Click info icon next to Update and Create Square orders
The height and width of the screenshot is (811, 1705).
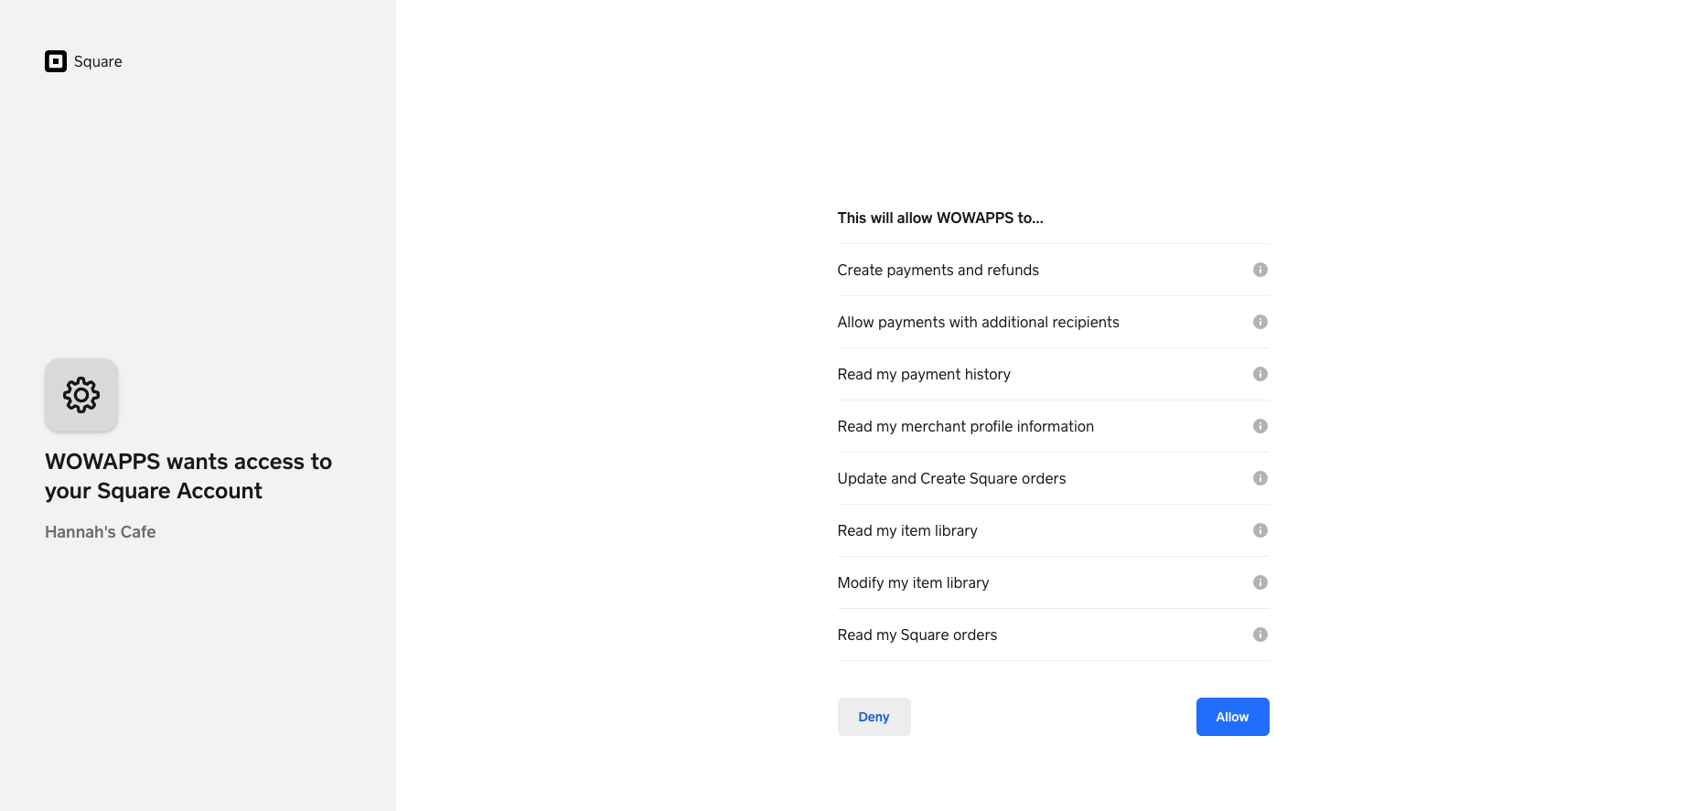point(1260,478)
